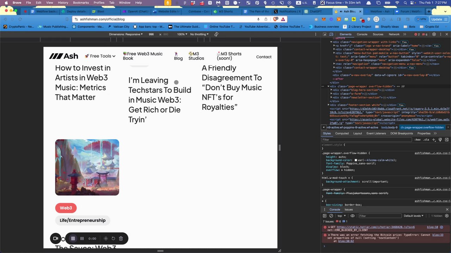
Task: Restart the recording with the undo icon
Action: 113,238
